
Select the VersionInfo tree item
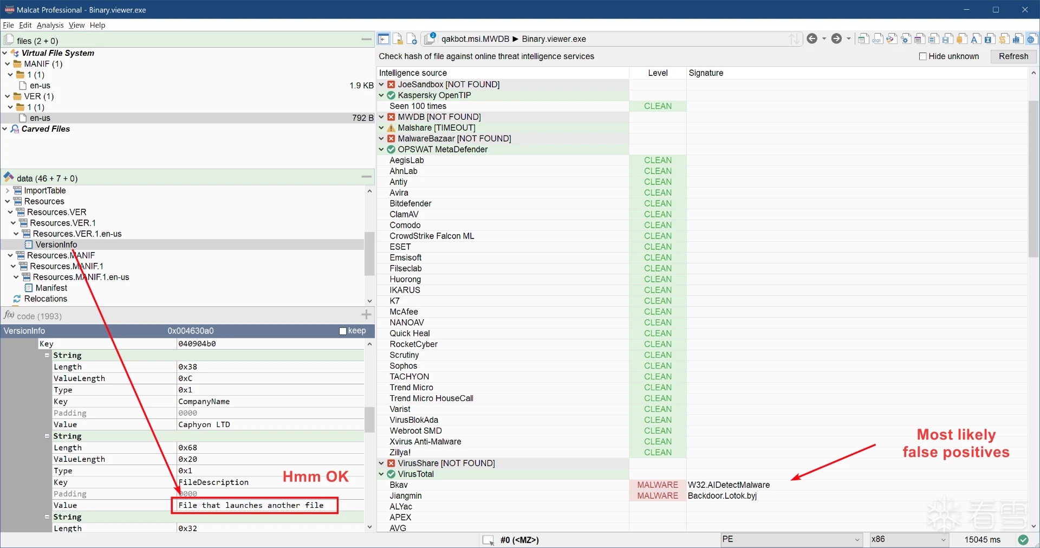click(x=56, y=245)
